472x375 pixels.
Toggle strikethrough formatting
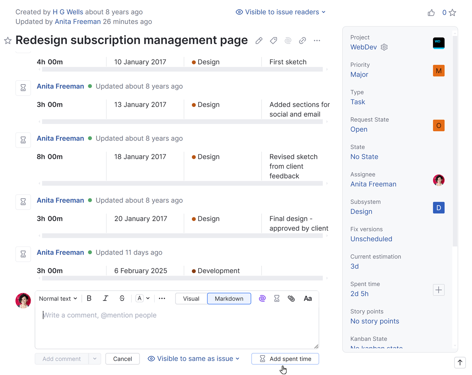[x=122, y=299]
